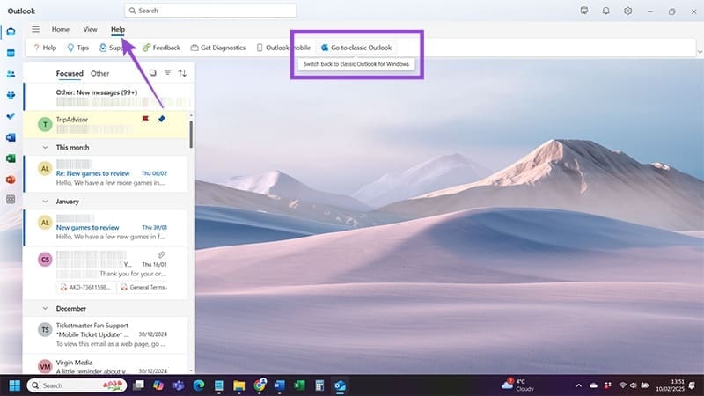Unpin the TripAdvisor email using pin icon
This screenshot has height=396, width=704.
click(162, 119)
